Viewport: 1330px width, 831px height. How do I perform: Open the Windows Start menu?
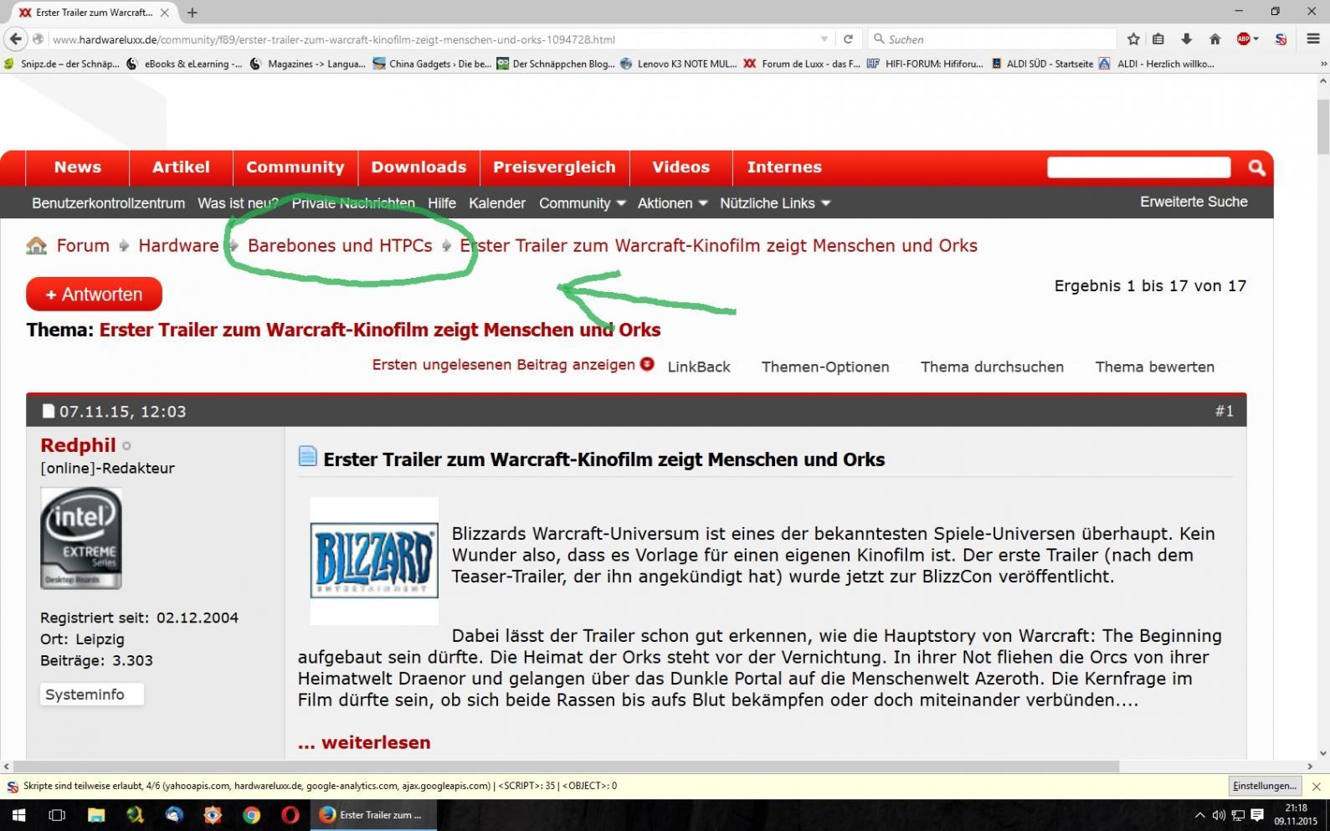[18, 815]
